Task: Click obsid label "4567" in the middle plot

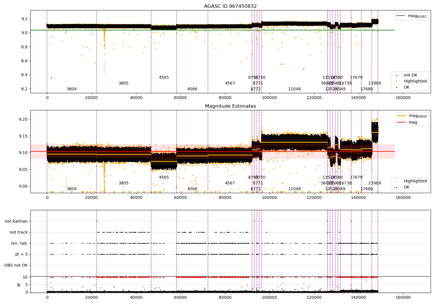Action: coord(230,183)
